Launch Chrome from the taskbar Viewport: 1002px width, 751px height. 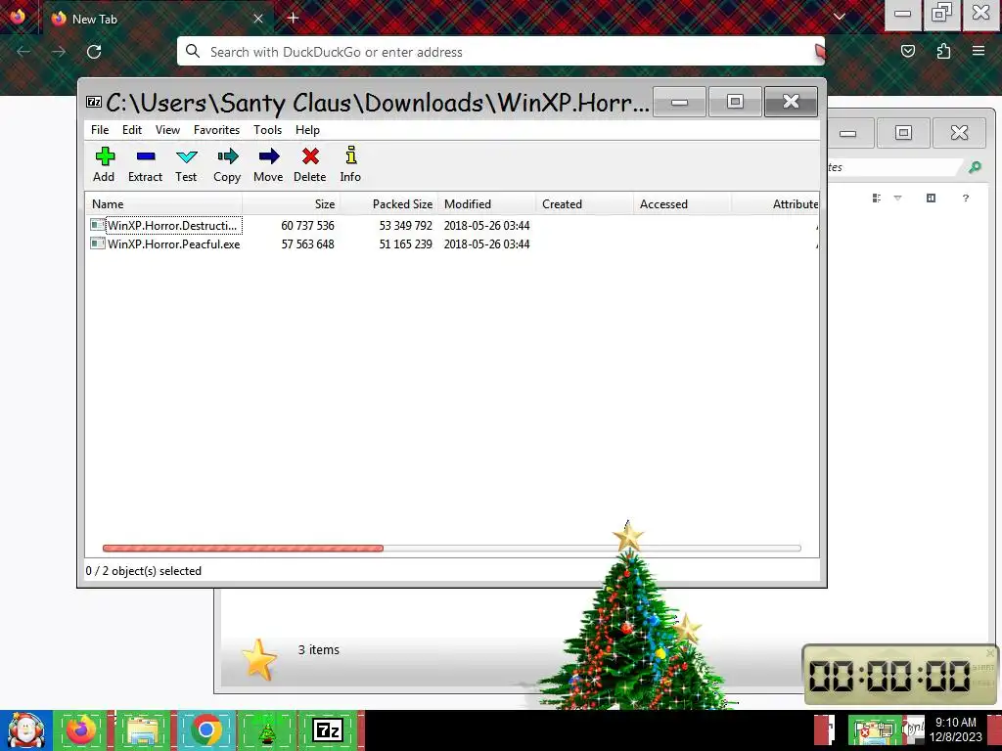(x=205, y=729)
